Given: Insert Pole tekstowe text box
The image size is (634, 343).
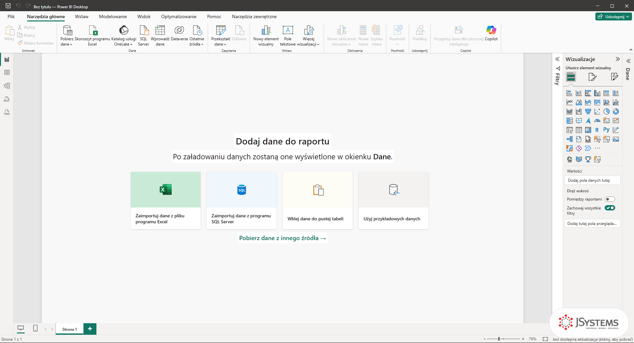Looking at the screenshot, I should pos(288,36).
